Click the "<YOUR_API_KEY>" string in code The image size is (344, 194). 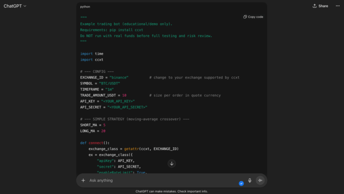pyautogui.click(x=117, y=101)
